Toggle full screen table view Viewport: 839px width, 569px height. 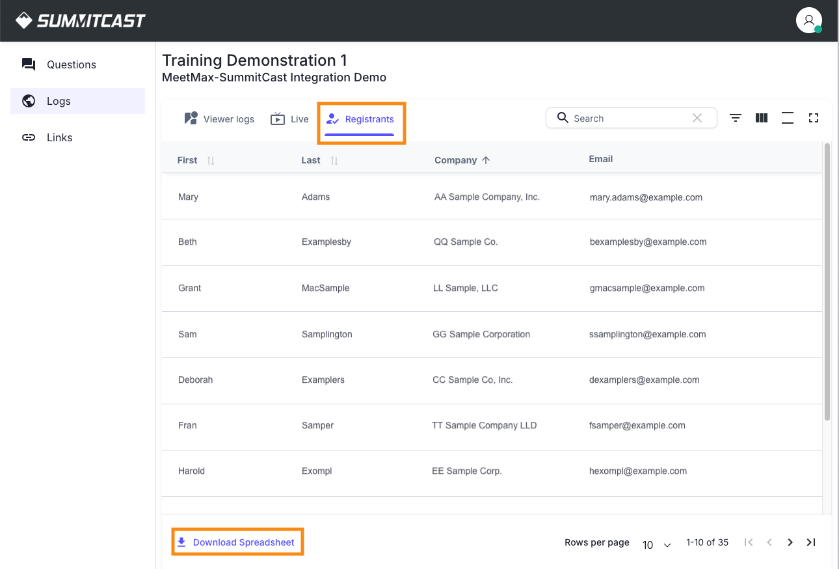point(813,118)
